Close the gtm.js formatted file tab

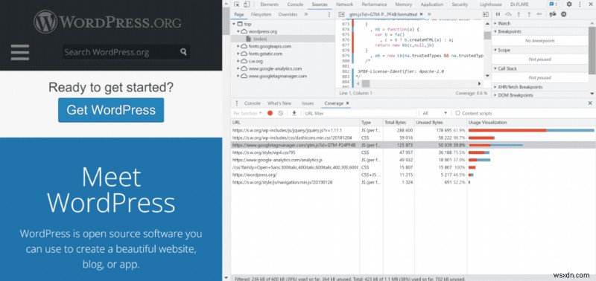[421, 14]
